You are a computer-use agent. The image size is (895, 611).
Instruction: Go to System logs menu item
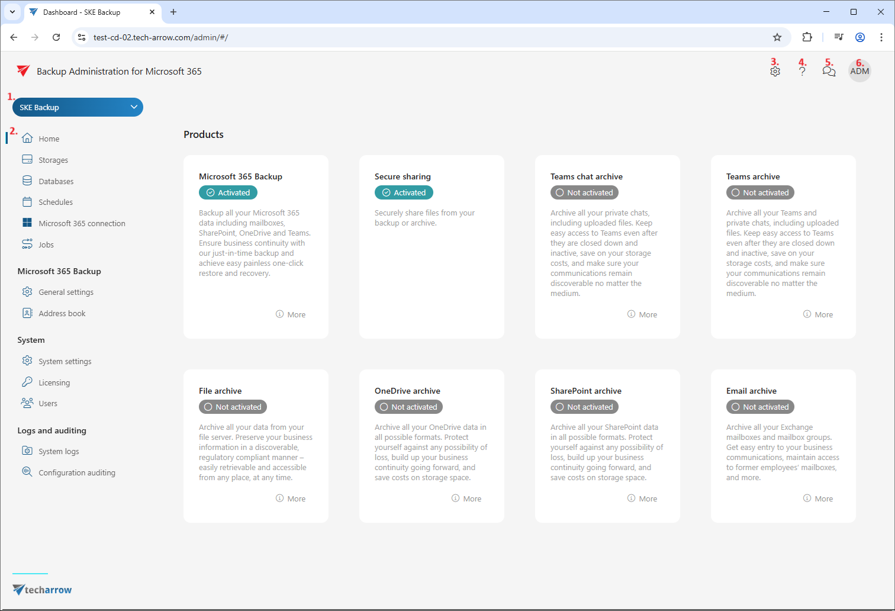click(x=59, y=451)
